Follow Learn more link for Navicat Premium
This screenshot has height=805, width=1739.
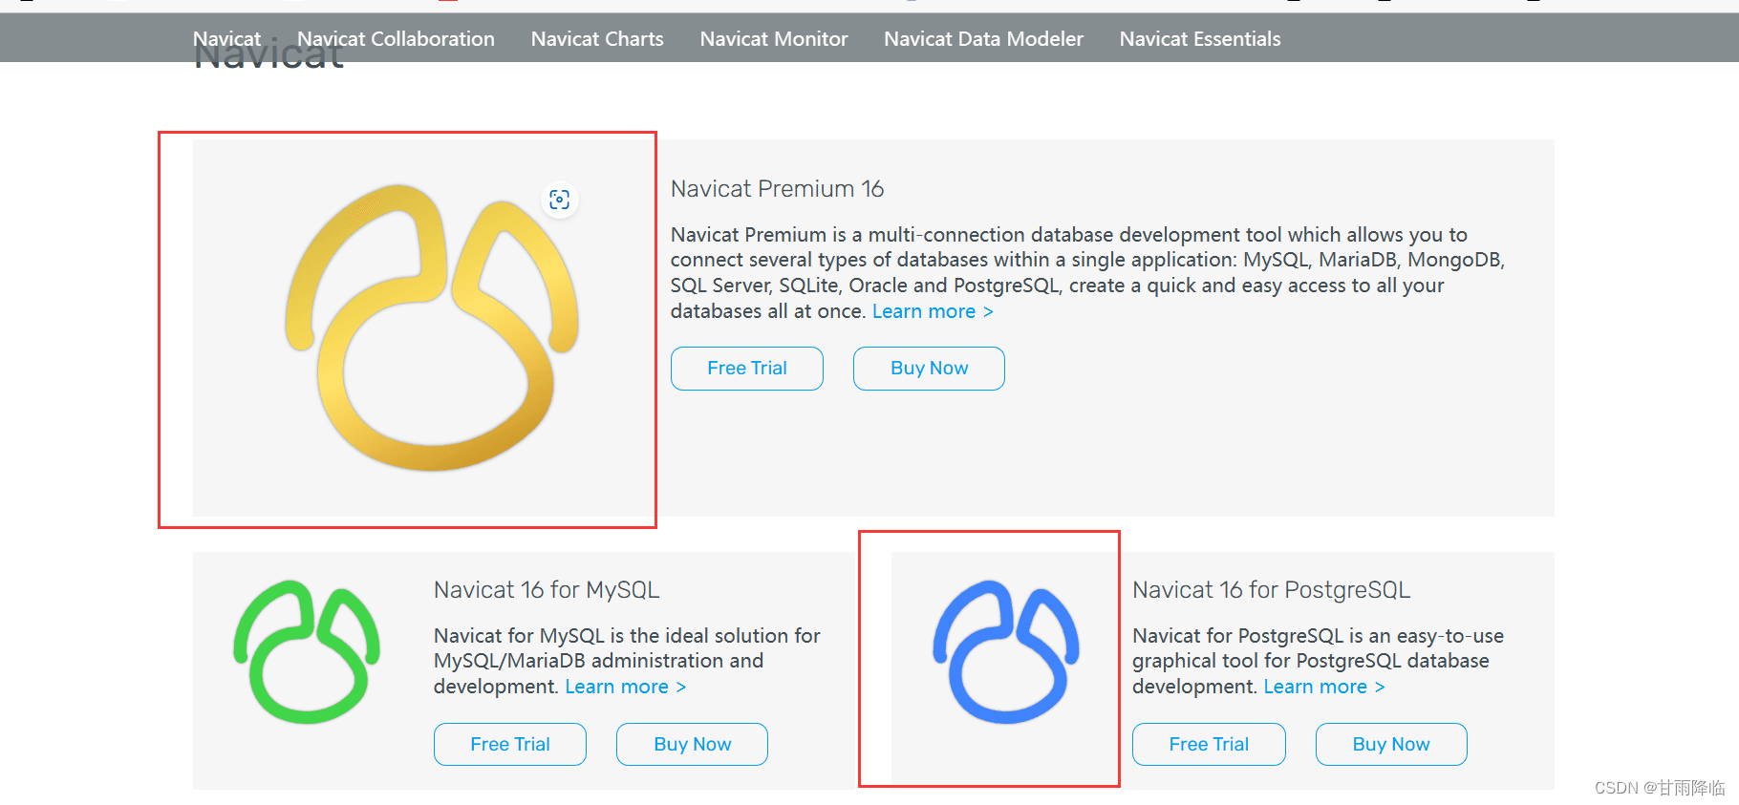pos(933,311)
